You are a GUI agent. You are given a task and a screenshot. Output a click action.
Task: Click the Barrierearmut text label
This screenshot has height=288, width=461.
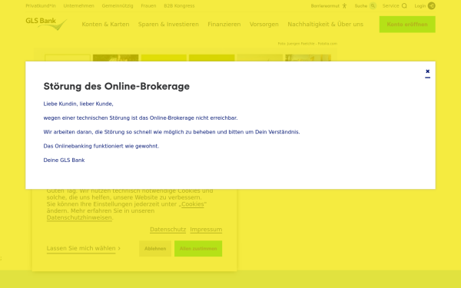[x=325, y=6]
